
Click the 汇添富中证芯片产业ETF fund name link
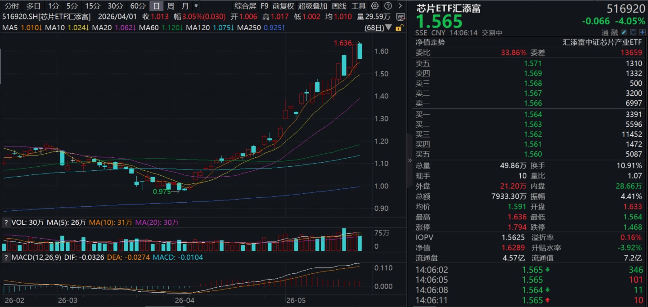[602, 42]
